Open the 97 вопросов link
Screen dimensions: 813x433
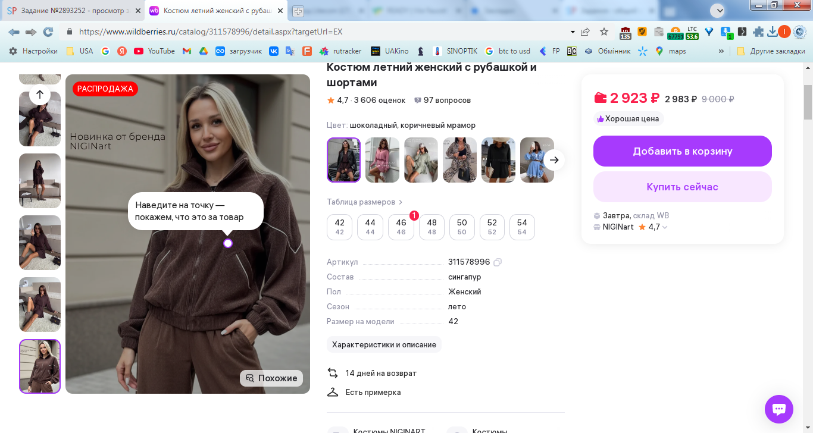coord(442,101)
